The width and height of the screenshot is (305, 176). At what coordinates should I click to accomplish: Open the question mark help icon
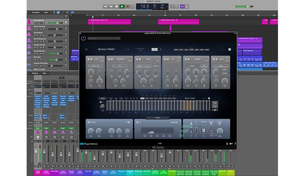235,144
